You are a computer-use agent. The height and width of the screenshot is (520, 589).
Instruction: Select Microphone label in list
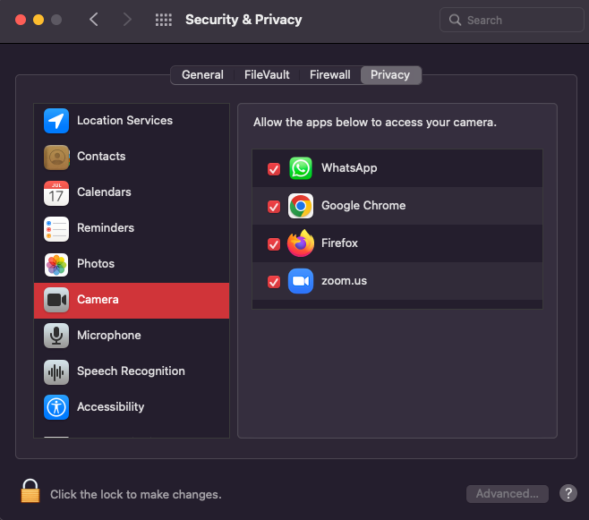[109, 336]
